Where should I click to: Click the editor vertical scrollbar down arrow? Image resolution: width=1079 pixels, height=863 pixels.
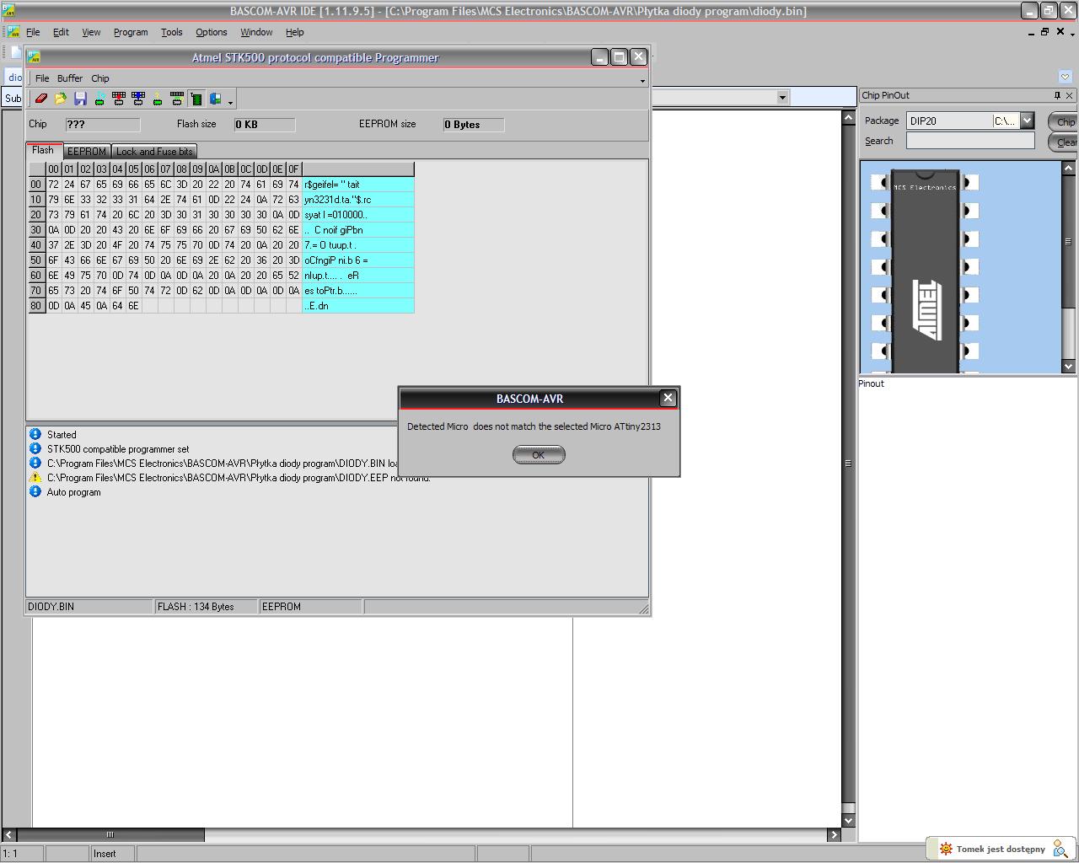tap(849, 820)
